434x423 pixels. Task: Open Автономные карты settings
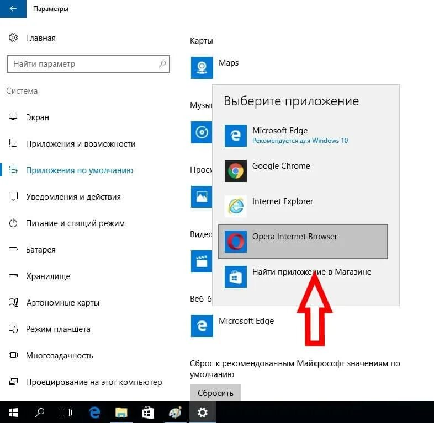click(x=62, y=303)
